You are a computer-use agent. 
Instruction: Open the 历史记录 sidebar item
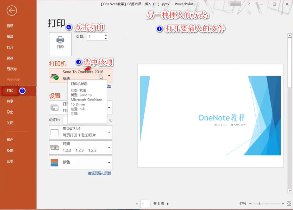[x=13, y=80]
